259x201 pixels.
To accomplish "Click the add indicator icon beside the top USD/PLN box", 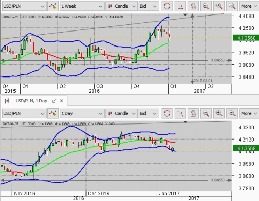I will 53,6.
